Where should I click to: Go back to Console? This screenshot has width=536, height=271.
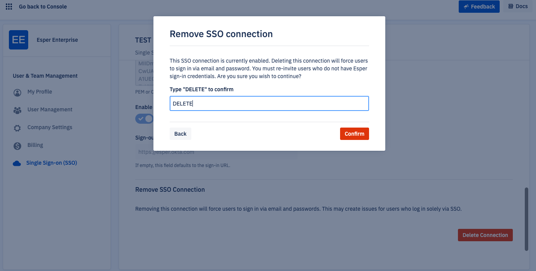43,7
